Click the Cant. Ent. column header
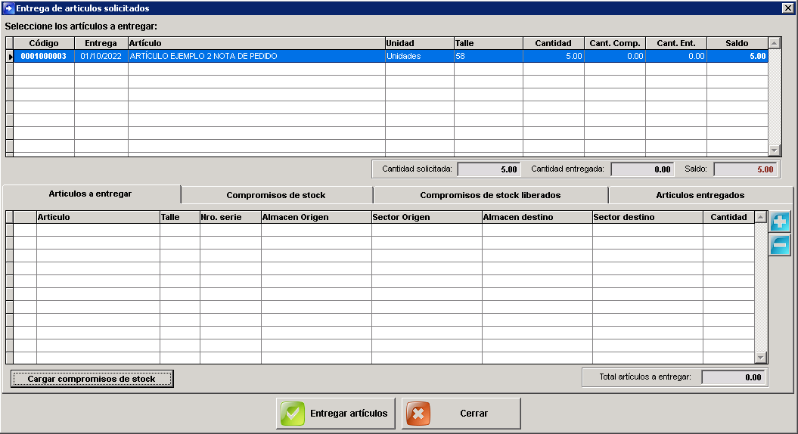The width and height of the screenshot is (798, 434). [x=676, y=43]
